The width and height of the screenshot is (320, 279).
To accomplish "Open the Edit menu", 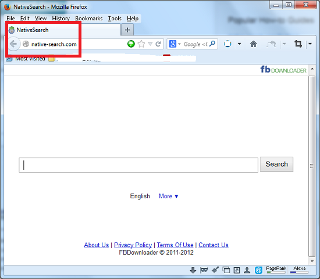I will click(25, 19).
